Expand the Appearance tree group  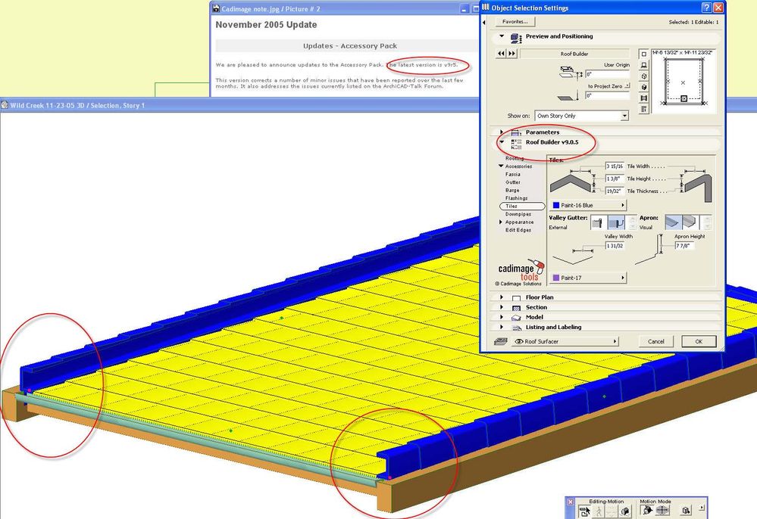click(501, 222)
